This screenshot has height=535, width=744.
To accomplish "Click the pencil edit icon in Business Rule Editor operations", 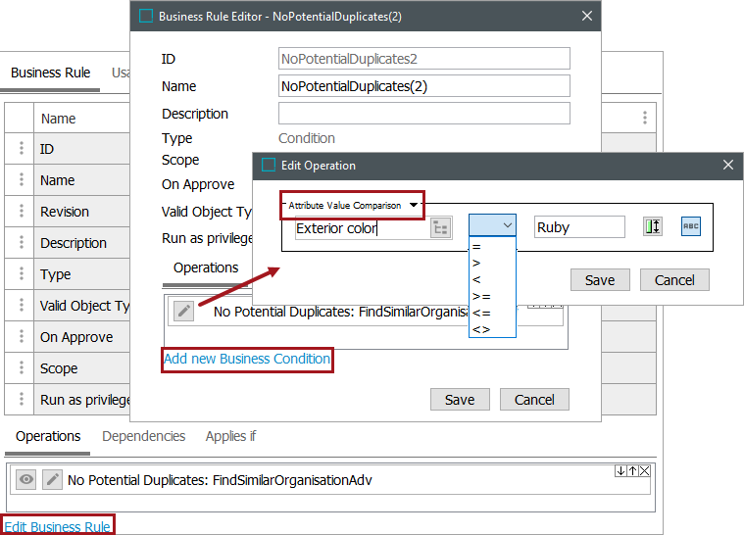I will point(183,312).
